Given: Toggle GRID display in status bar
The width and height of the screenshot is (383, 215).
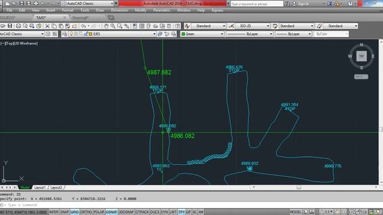Looking at the screenshot, I should tap(74, 212).
